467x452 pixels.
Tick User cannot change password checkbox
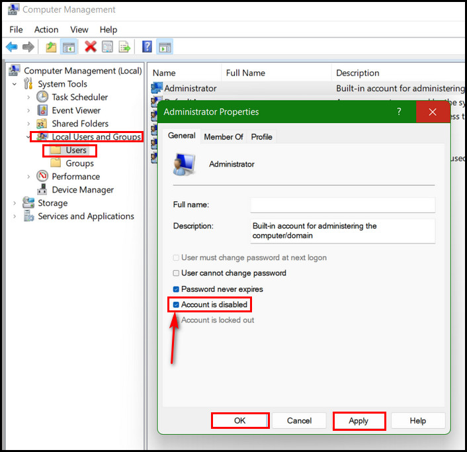pos(176,273)
